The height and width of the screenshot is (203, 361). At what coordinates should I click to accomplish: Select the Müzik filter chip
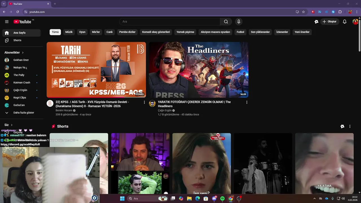69,32
